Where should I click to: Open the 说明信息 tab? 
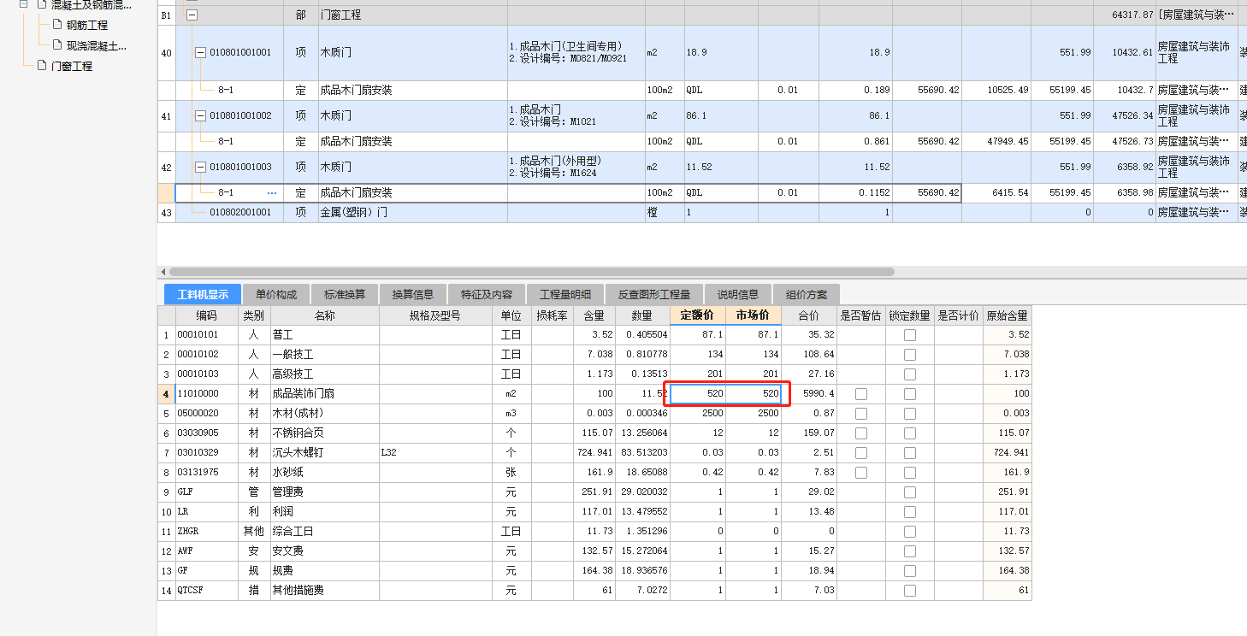tap(738, 294)
